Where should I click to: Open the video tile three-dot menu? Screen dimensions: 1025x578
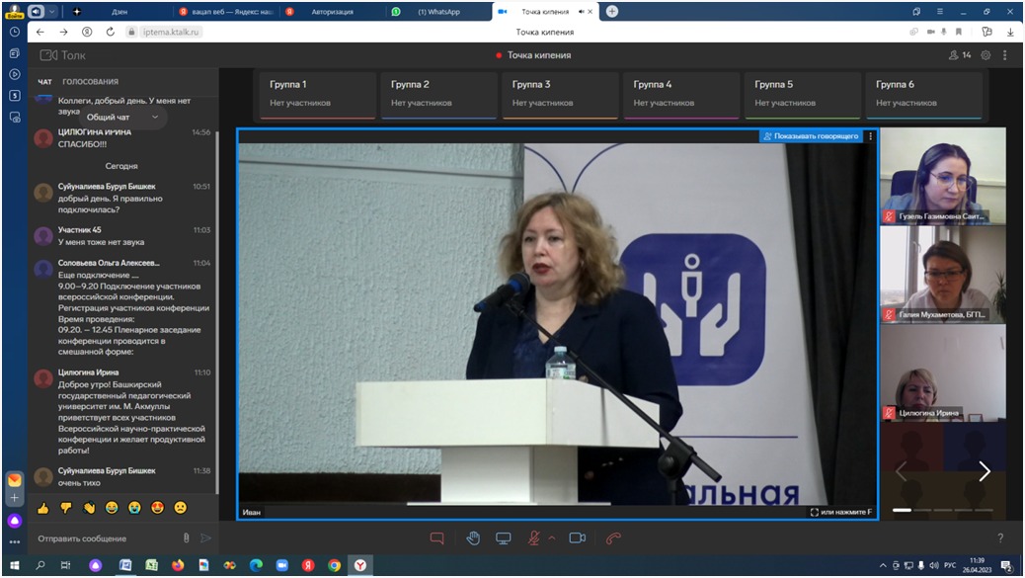click(x=870, y=136)
